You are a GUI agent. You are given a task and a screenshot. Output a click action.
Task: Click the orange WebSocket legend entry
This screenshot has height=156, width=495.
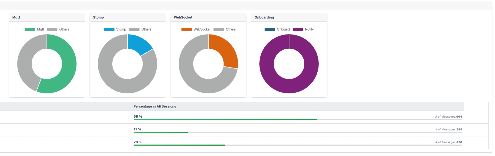196,29
